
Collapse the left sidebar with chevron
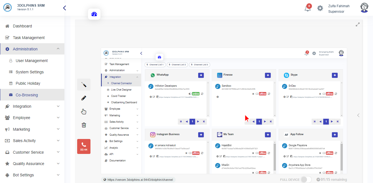[x=64, y=8]
